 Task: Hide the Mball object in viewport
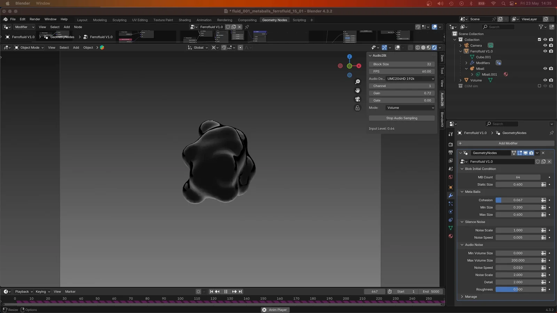point(545,69)
